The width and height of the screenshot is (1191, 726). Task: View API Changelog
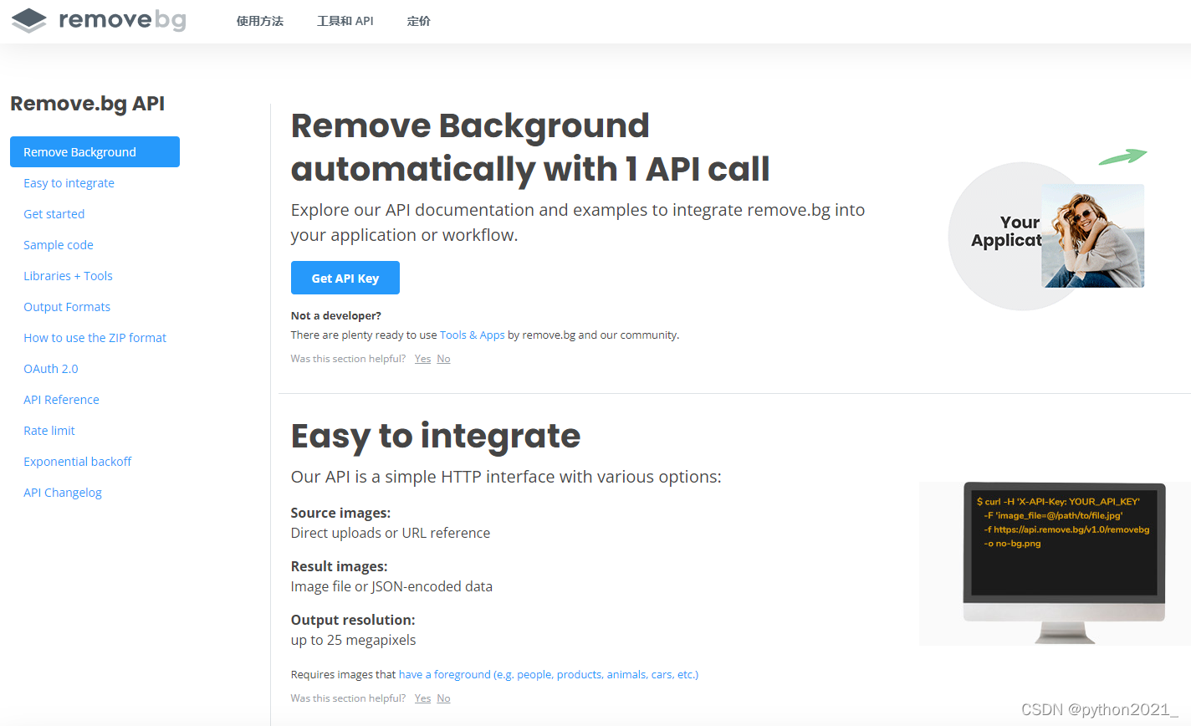pos(63,493)
